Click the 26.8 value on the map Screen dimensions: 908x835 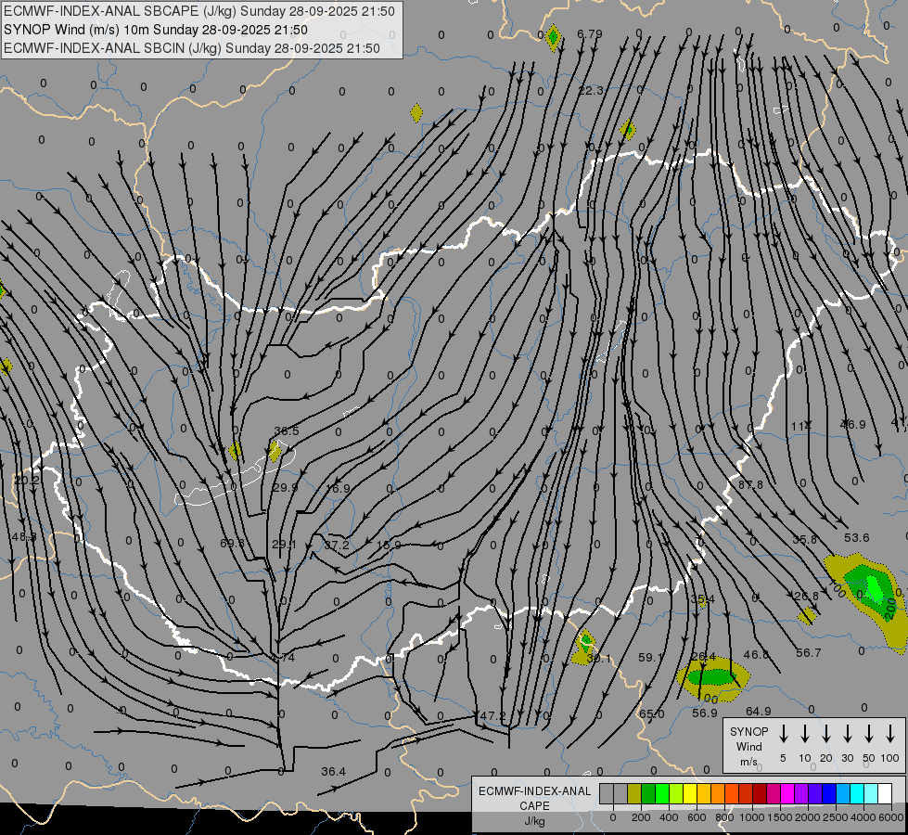coord(806,597)
